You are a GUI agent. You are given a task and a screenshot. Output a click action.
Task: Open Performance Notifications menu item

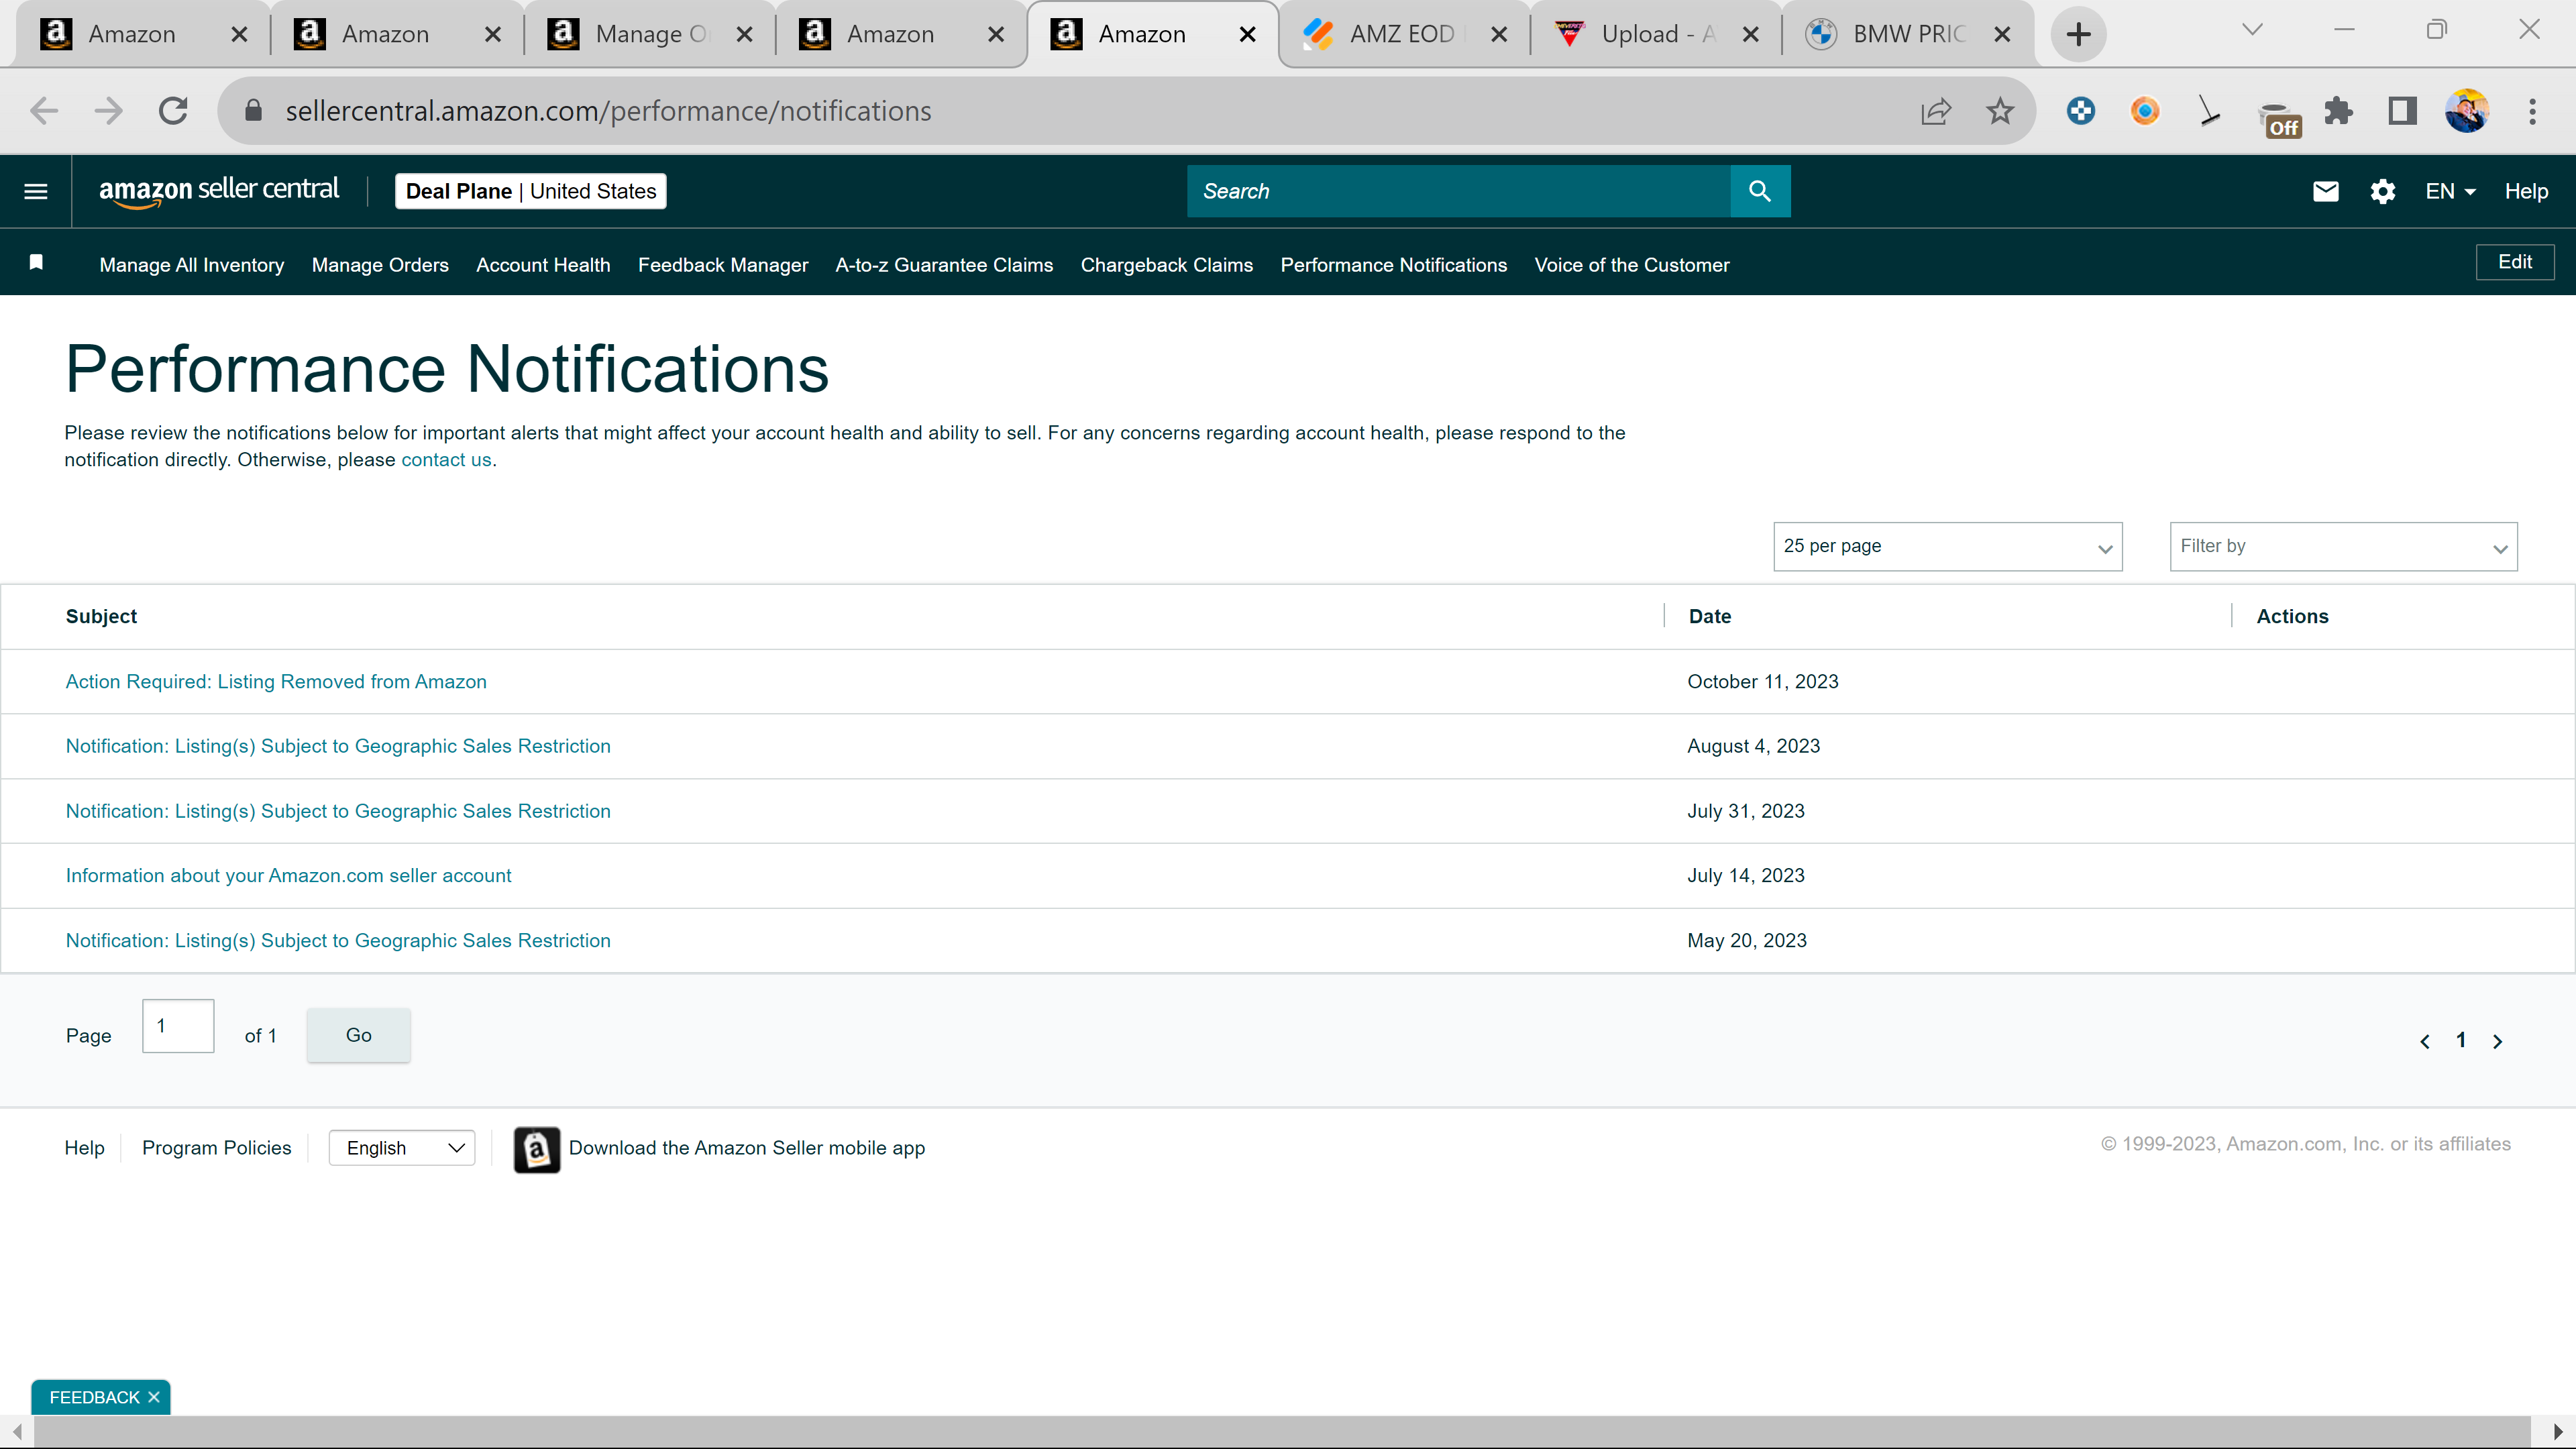(1394, 265)
